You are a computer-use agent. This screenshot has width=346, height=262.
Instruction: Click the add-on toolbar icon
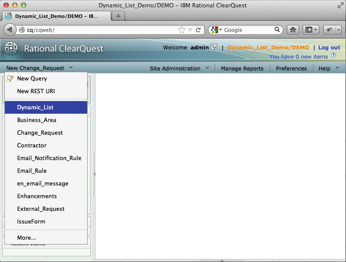pyautogui.click(x=329, y=30)
